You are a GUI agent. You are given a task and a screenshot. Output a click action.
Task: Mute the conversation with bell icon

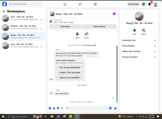point(134,30)
